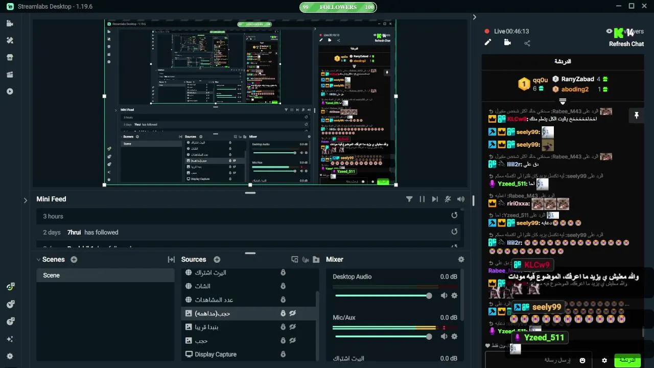The image size is (654, 368).
Task: Skip the current alert in Mini Feed
Action: tap(435, 199)
